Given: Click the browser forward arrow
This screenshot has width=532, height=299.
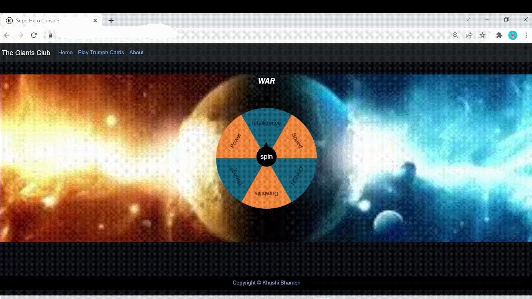Looking at the screenshot, I should point(20,35).
